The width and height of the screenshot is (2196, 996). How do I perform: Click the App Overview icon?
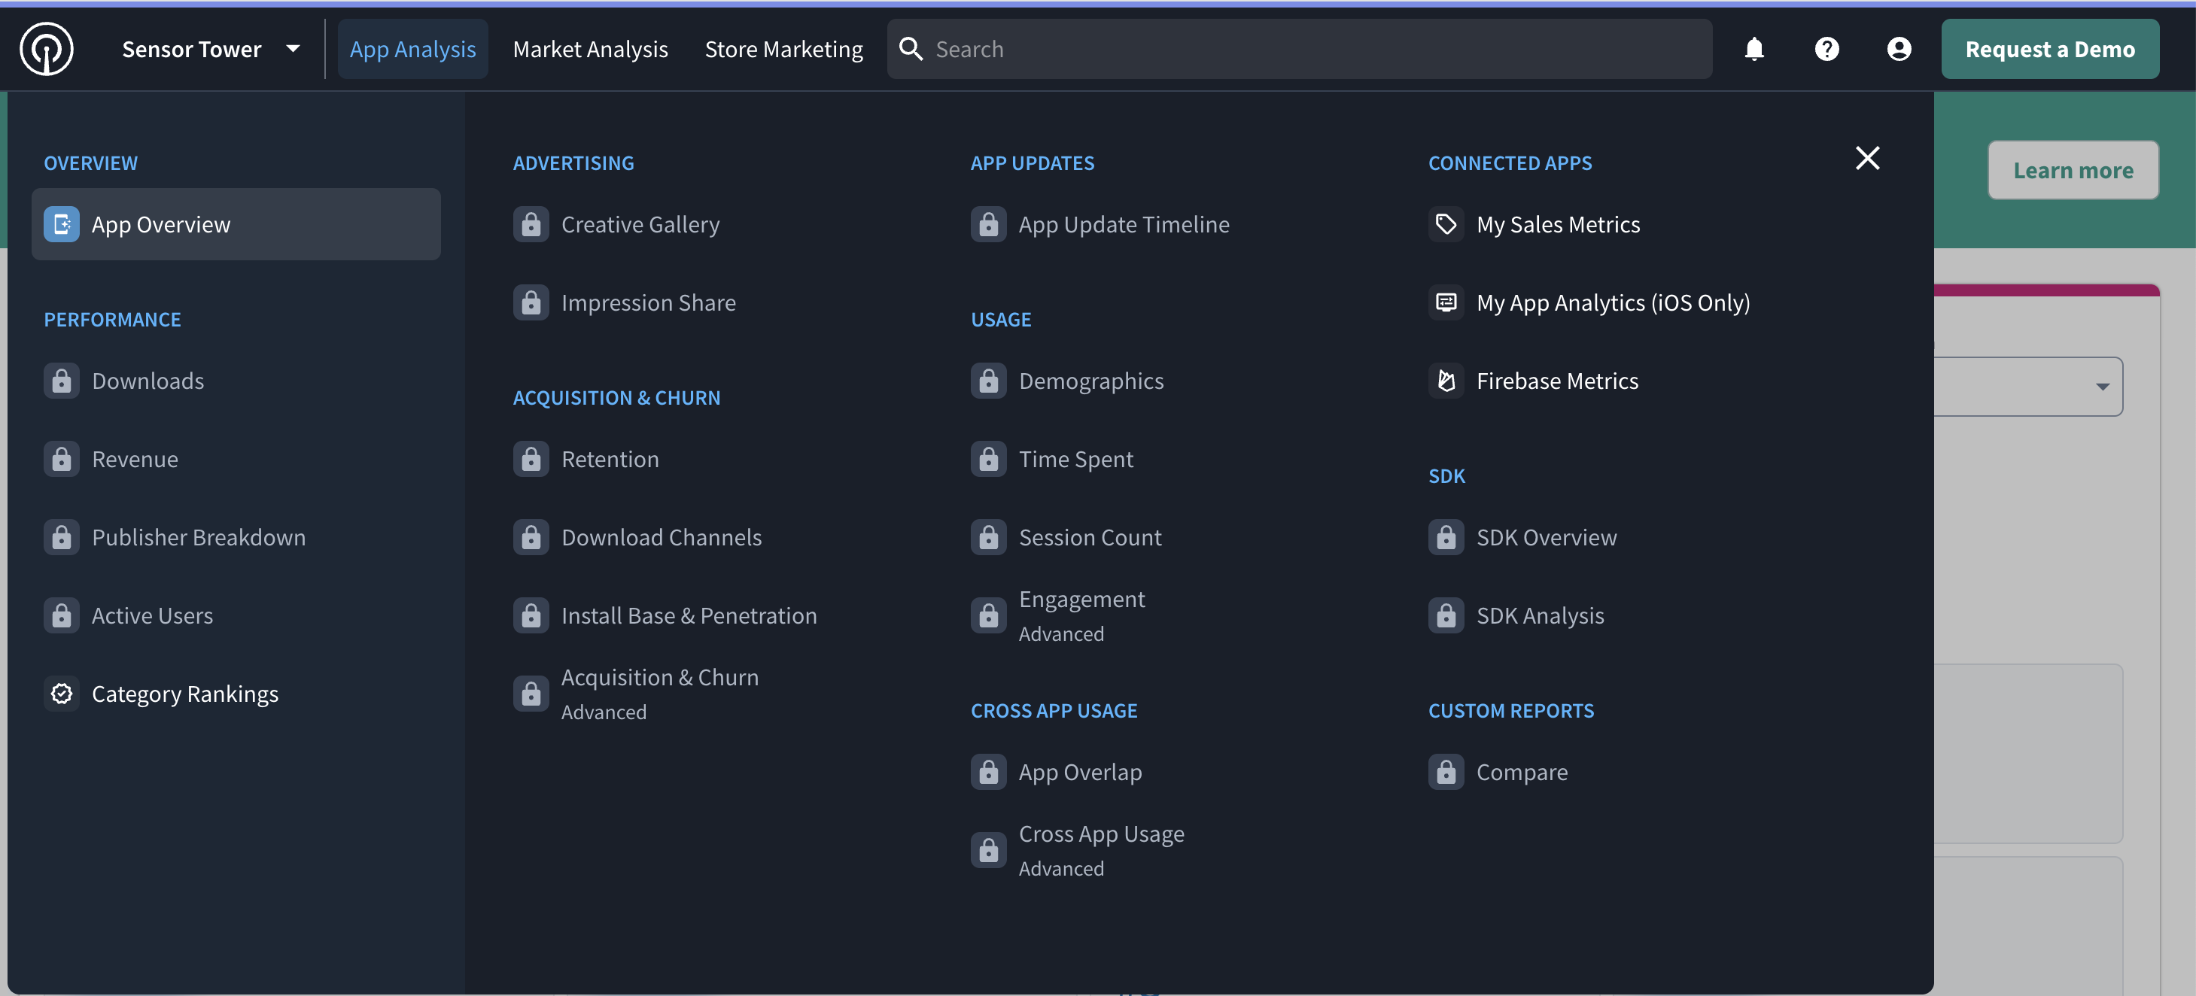62,224
